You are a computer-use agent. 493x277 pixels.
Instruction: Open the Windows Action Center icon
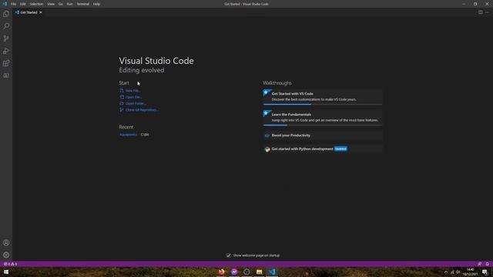pyautogui.click(x=485, y=272)
